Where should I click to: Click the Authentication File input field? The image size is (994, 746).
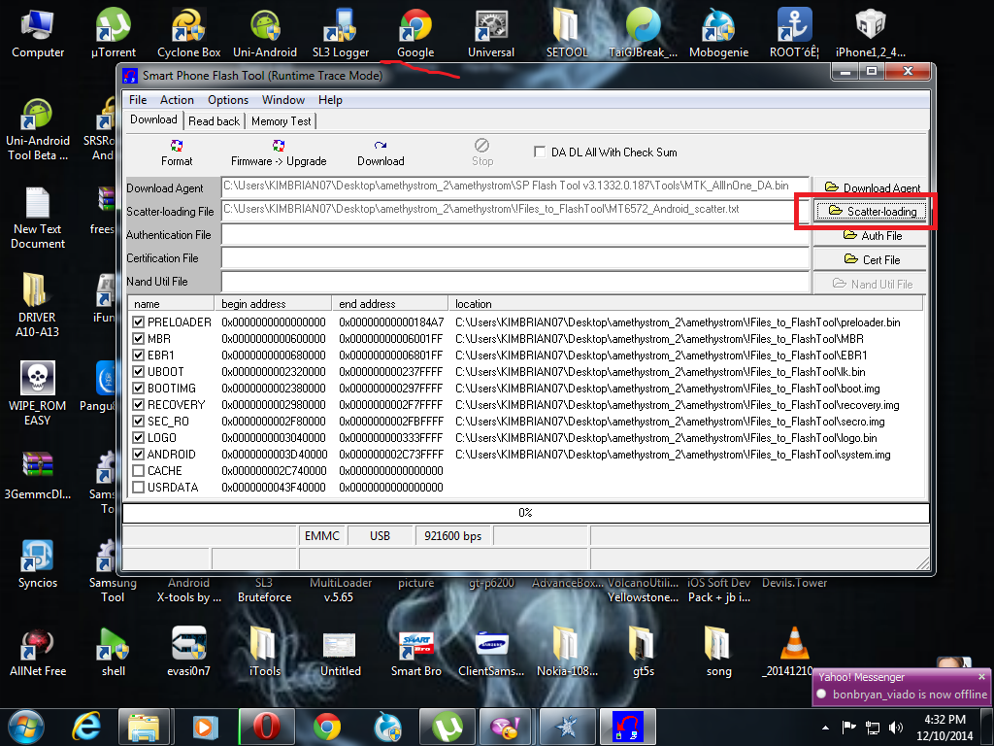(514, 234)
